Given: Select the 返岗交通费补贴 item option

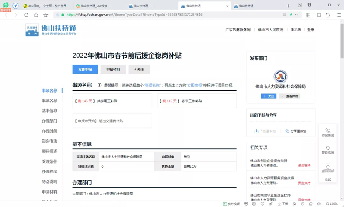Looking at the screenshot, I should click(112, 121).
